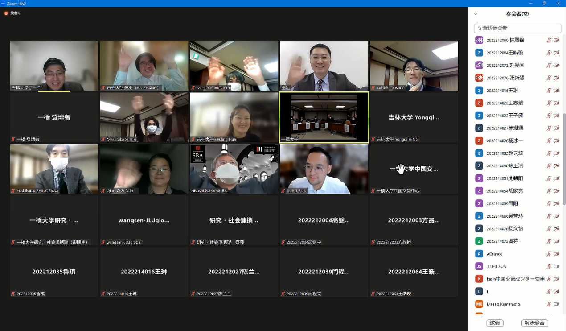Click video camera icon beside JLU-LI SUN
The image size is (566, 331).
coord(556,266)
